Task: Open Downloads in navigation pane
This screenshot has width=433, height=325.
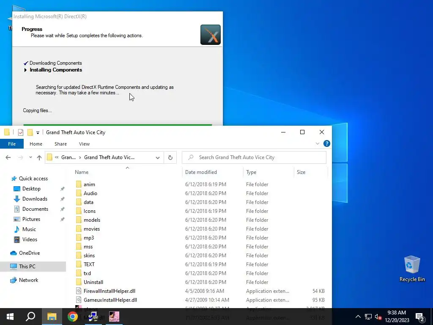Action: [35, 199]
